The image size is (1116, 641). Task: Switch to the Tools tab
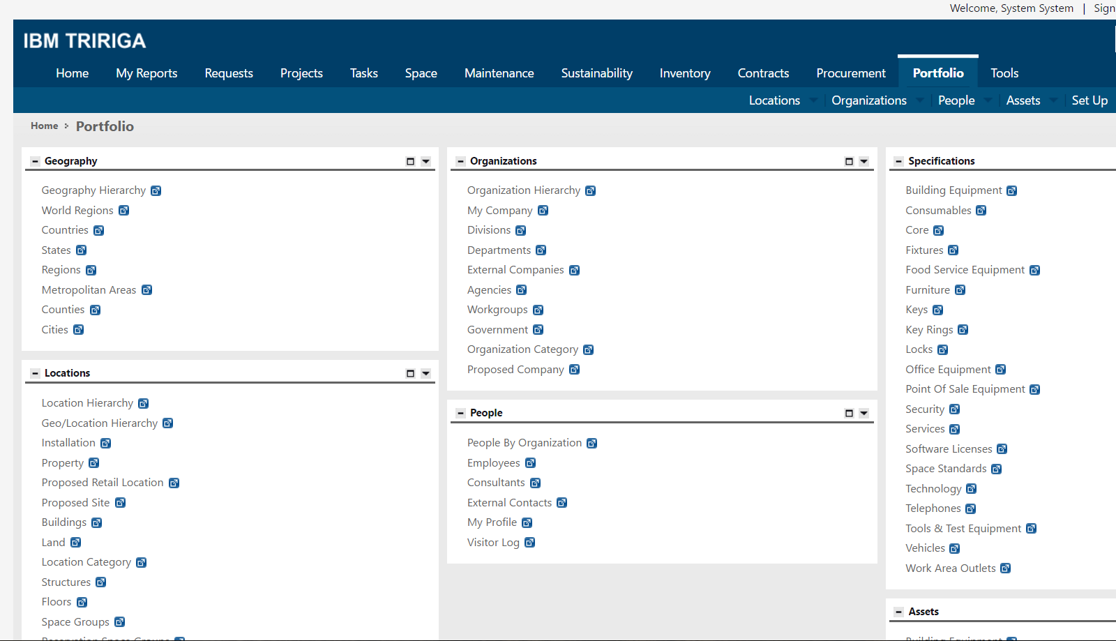pyautogui.click(x=1004, y=73)
